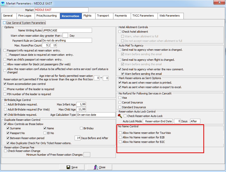The width and height of the screenshot is (226, 172).
Task: Uncheck Room accomodation pax control
Action: click(5, 84)
